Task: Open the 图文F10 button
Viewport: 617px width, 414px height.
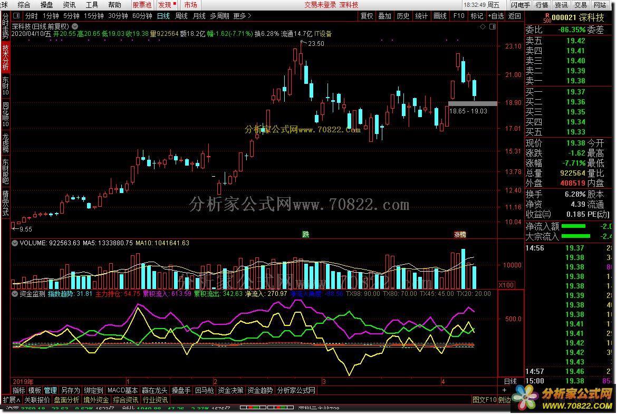Action: point(485,400)
